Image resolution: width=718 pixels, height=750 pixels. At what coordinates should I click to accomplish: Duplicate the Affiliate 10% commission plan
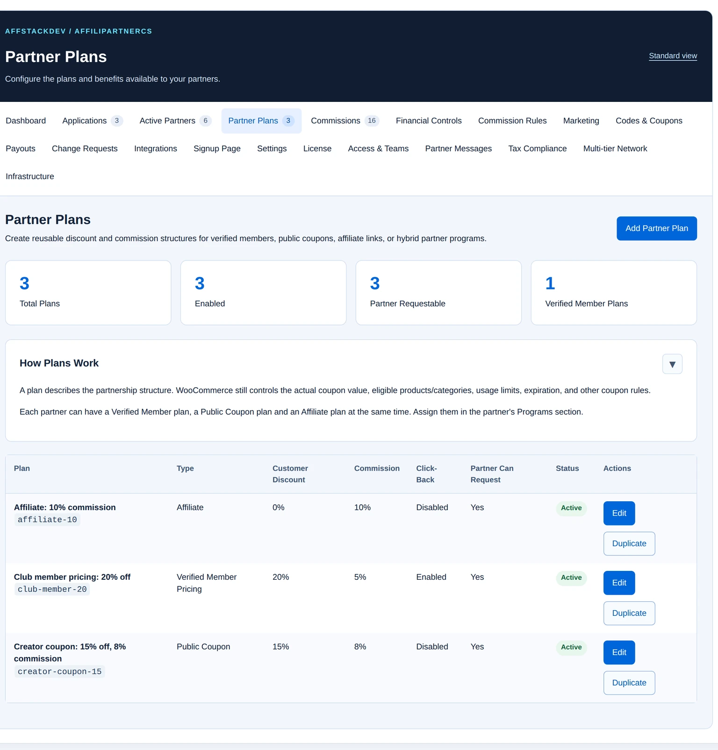[x=629, y=544]
